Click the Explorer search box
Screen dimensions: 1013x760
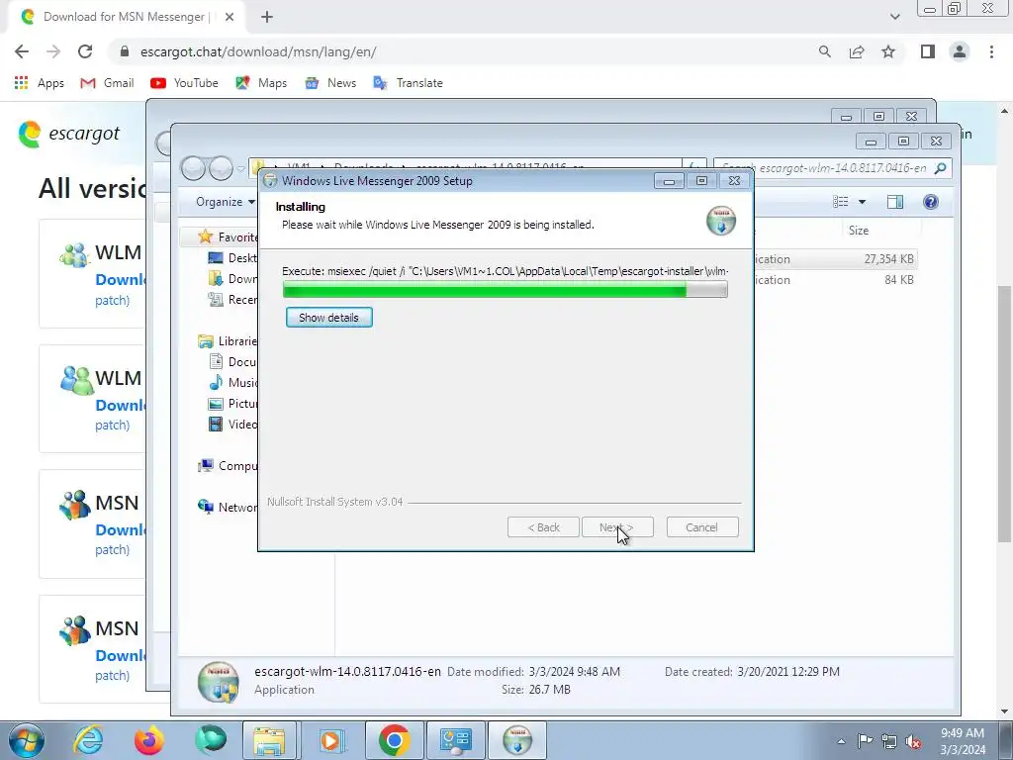[832, 168]
